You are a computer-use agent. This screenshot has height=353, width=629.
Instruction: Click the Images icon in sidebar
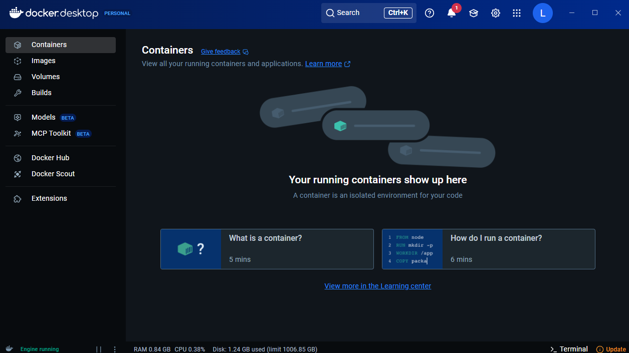[18, 61]
